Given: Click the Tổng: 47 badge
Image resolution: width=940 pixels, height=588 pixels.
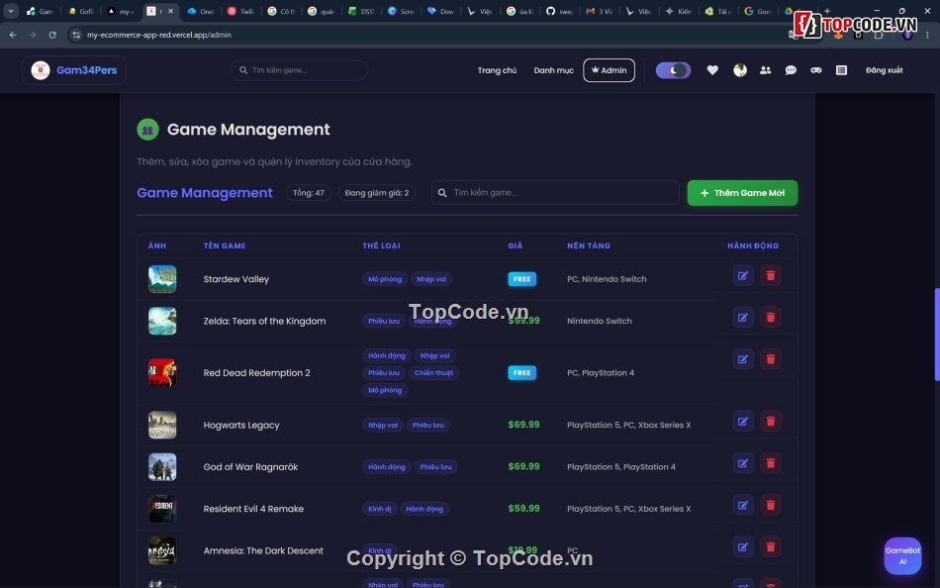Looking at the screenshot, I should [x=308, y=193].
